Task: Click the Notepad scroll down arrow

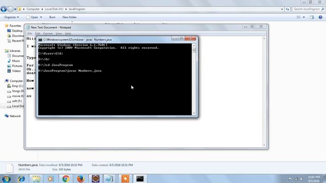Action: (x=264, y=145)
